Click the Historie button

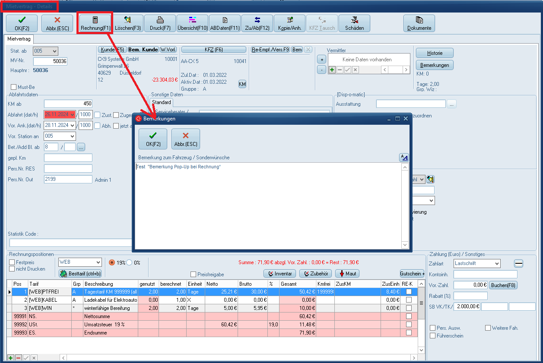point(435,53)
